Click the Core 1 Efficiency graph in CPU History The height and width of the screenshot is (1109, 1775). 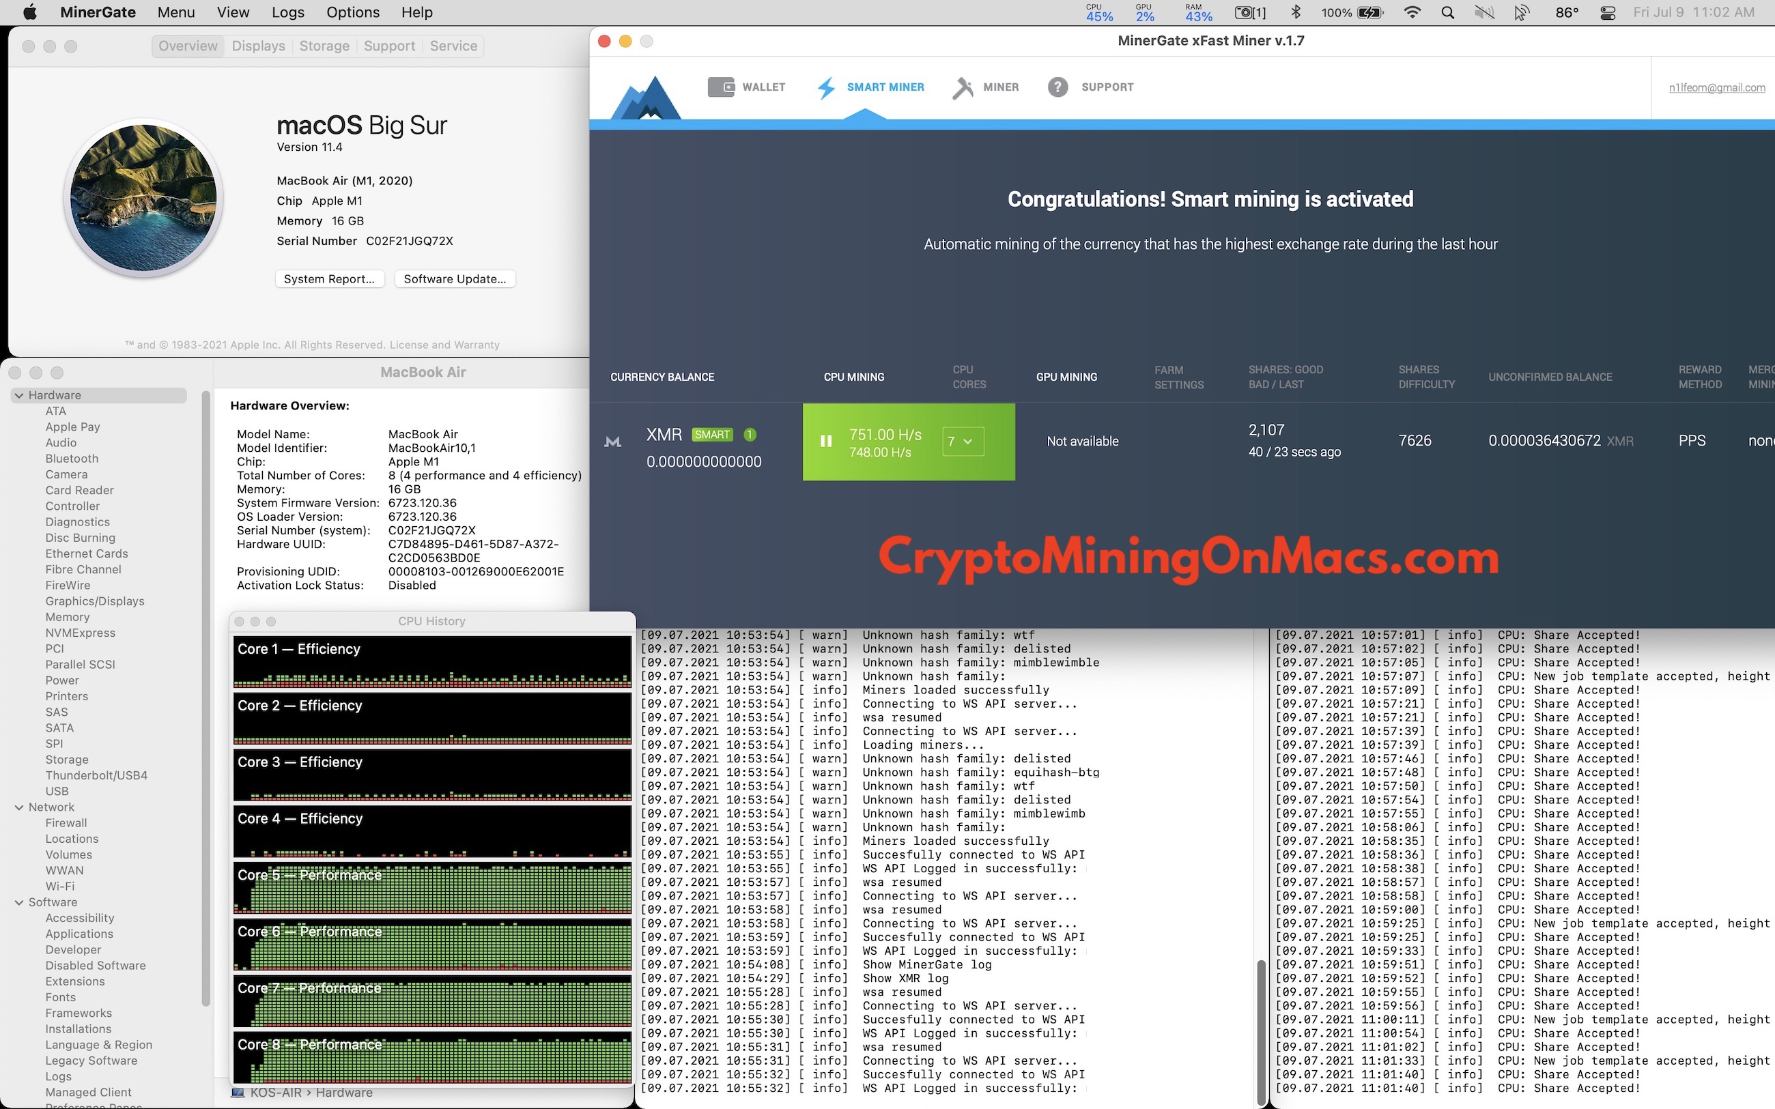pos(432,663)
